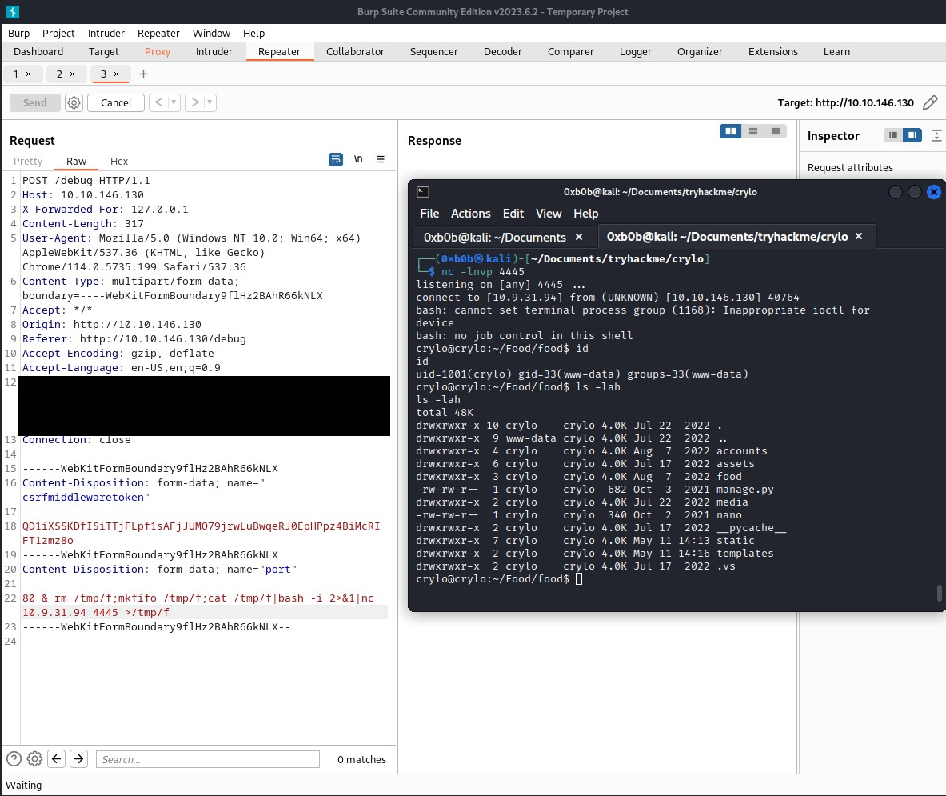Click manage.py in terminal listing
Screen dimensions: 946x796
(x=744, y=490)
